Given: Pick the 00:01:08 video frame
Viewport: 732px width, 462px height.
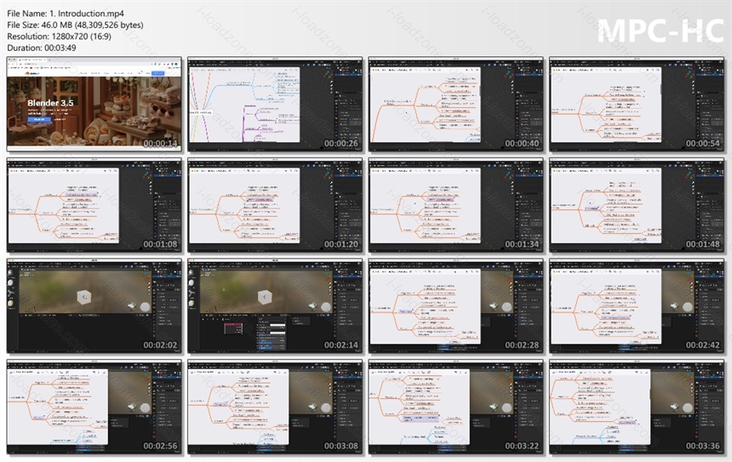Looking at the screenshot, I should 94,205.
